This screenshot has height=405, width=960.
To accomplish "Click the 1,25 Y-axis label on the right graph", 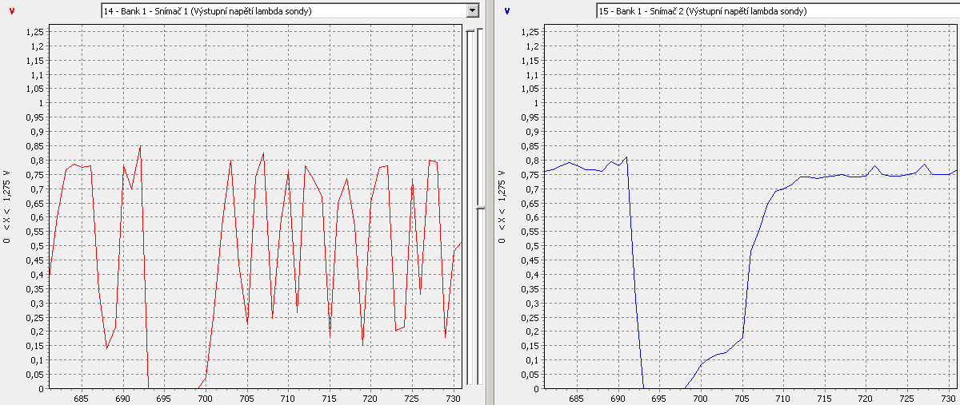I will [529, 32].
